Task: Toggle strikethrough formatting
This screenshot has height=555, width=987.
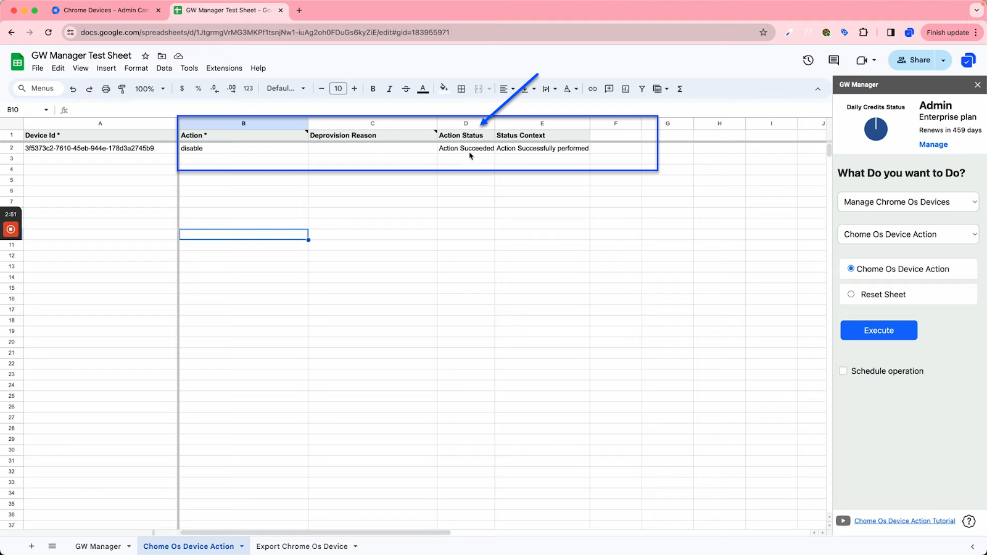Action: point(406,89)
